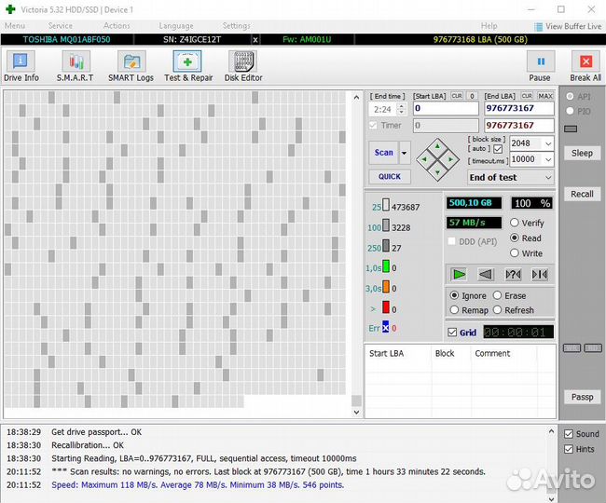
Task: Choose the Remap action radio button
Action: 455,310
